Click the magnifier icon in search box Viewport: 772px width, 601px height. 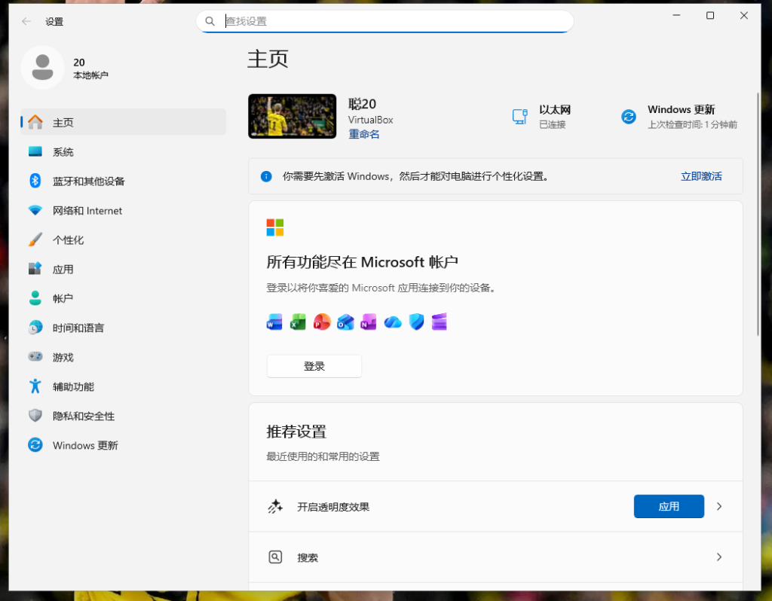210,21
